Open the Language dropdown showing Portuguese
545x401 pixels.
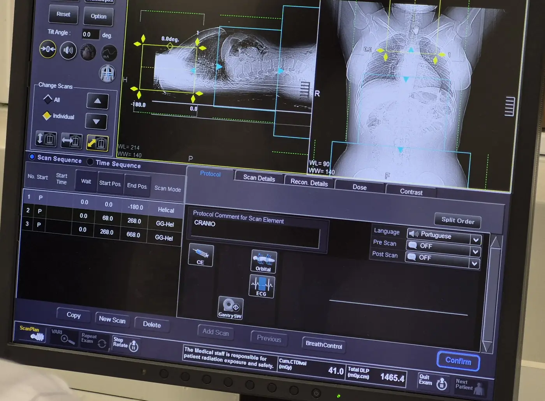[475, 240]
